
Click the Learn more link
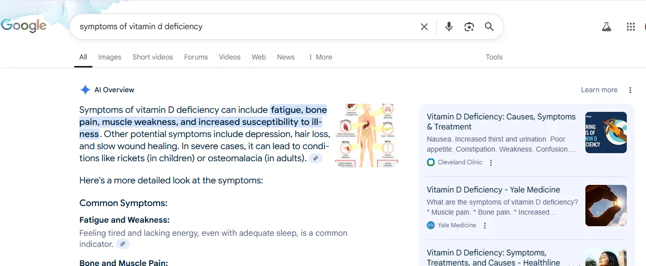point(599,90)
